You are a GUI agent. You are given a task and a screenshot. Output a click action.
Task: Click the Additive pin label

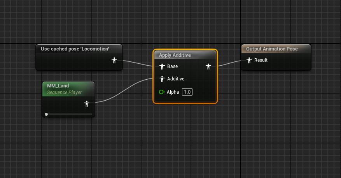176,79
